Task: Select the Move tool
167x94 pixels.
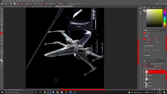Action: coord(2,9)
